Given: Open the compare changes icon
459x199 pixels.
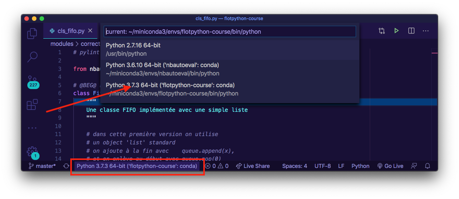Looking at the screenshot, I should coord(382,31).
